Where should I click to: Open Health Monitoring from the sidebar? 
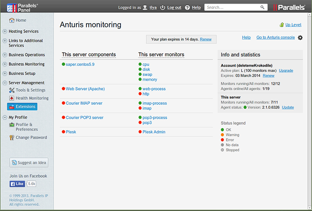click(x=32, y=98)
